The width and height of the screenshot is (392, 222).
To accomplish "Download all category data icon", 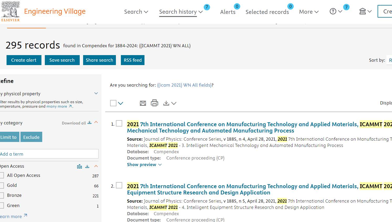I will pos(89,123).
